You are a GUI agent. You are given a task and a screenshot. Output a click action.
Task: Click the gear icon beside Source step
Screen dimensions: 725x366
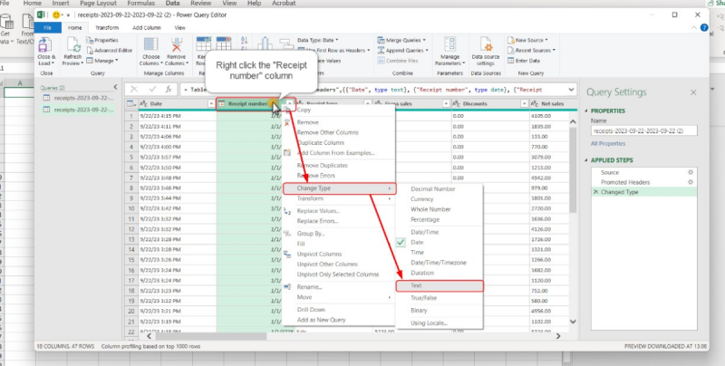click(x=691, y=172)
